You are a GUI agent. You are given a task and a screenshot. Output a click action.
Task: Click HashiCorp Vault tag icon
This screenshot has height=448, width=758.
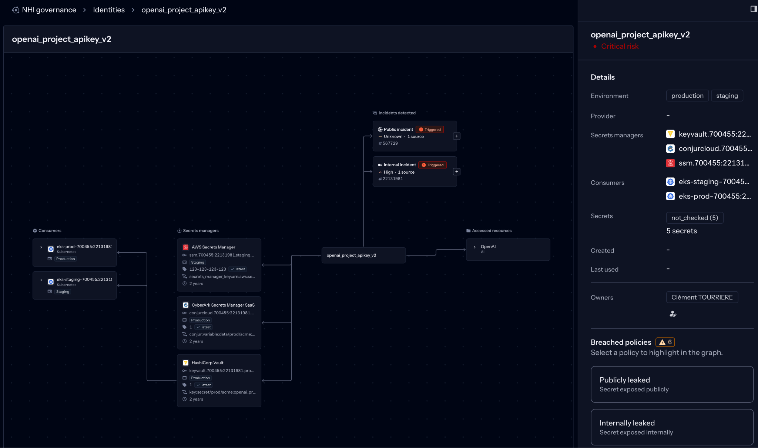[x=184, y=385]
